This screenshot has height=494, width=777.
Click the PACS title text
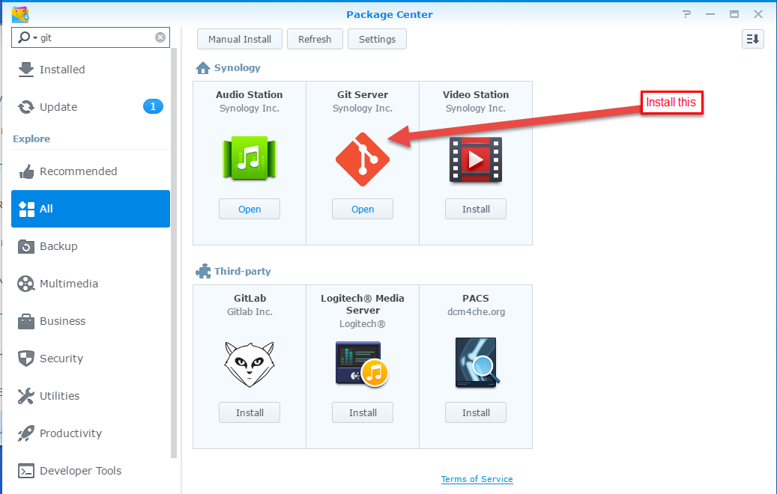click(476, 298)
